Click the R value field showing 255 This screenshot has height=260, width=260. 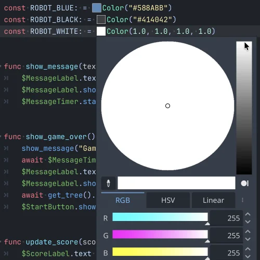[226, 218]
